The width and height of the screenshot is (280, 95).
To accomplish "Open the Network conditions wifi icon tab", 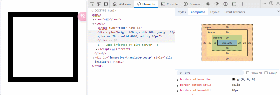I will pyautogui.click(x=208, y=4).
